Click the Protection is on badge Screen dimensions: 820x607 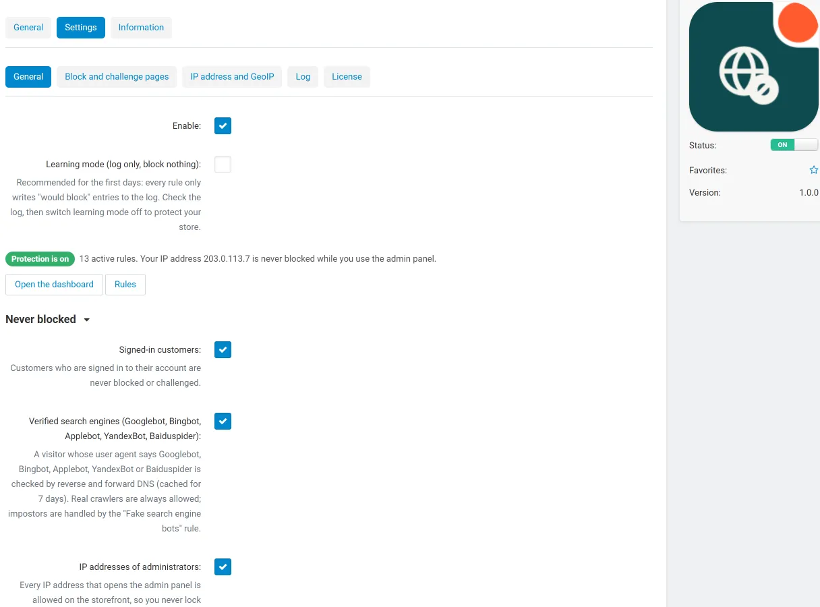click(40, 259)
